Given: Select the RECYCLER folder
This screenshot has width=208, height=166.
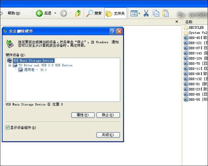Looking at the screenshot, I should [194, 28].
